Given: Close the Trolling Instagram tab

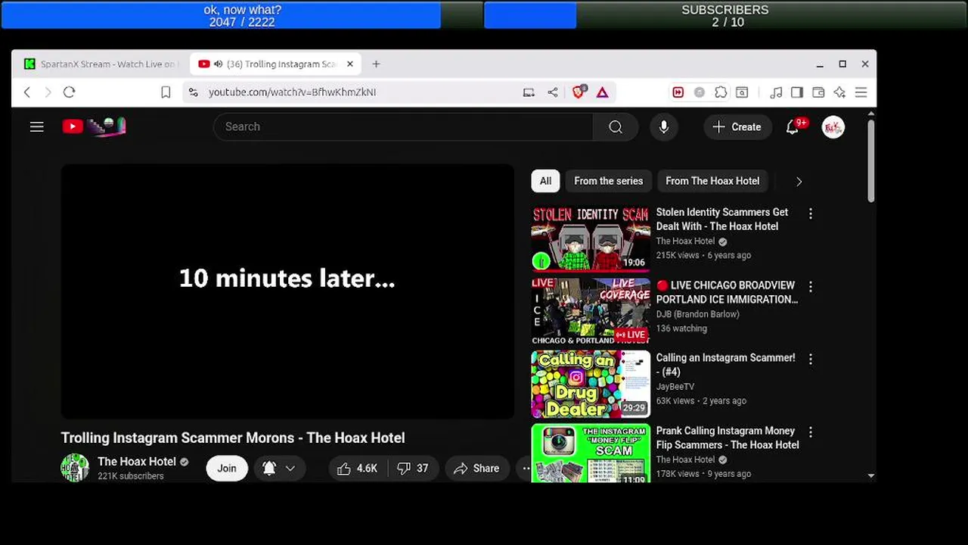Looking at the screenshot, I should [350, 64].
